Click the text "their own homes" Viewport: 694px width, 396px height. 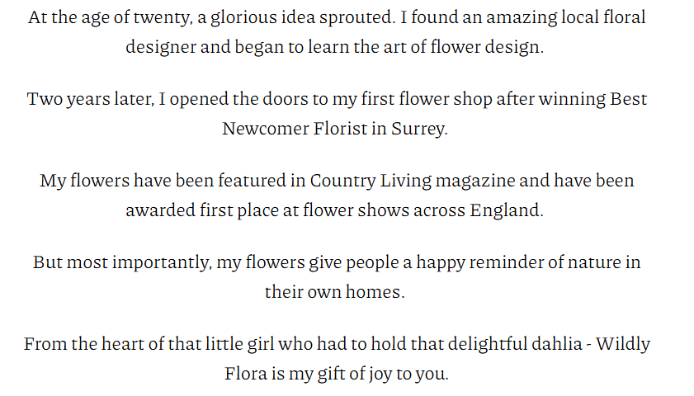click(334, 293)
